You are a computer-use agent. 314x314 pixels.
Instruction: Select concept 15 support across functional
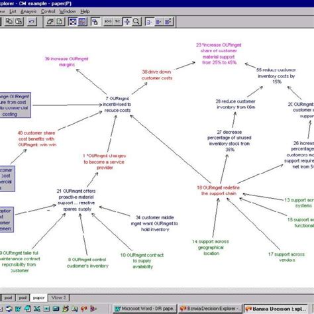point(301,223)
